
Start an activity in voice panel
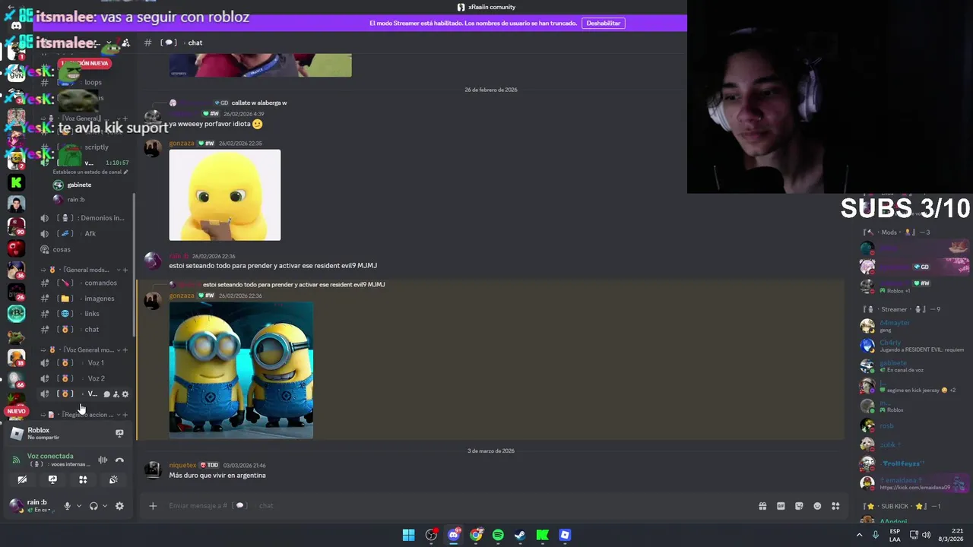click(x=83, y=480)
